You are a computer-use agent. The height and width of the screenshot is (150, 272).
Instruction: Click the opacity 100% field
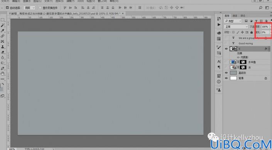click(265, 27)
